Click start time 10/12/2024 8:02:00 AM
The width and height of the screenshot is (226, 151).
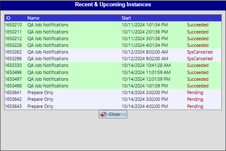pyautogui.click(x=145, y=52)
